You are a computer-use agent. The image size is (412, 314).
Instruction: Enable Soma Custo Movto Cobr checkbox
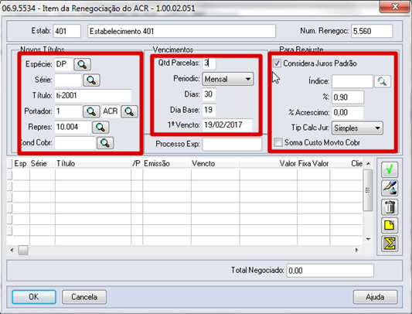click(278, 142)
